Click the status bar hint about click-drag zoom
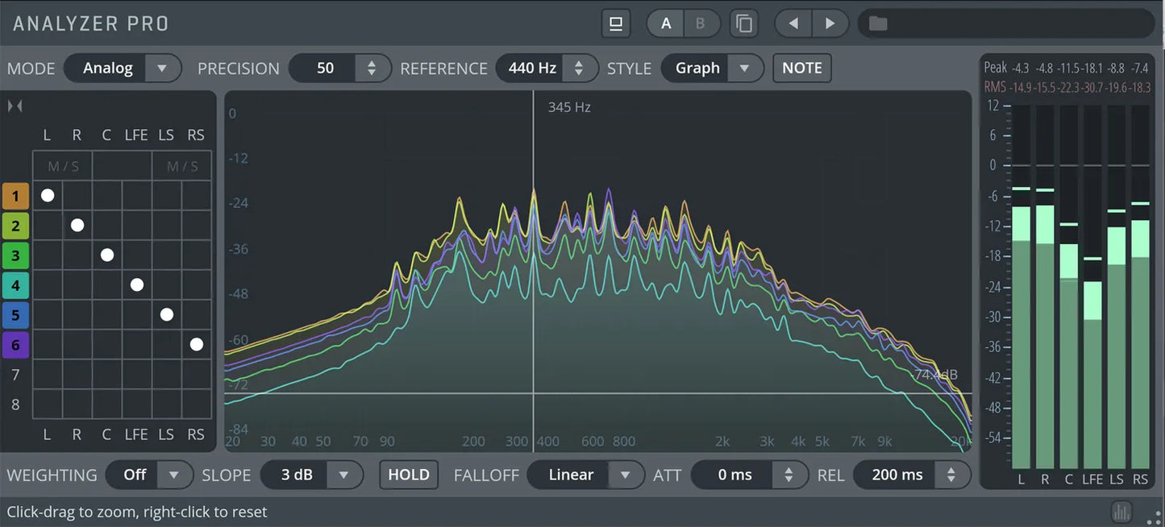The height and width of the screenshot is (527, 1165). pyautogui.click(x=137, y=512)
